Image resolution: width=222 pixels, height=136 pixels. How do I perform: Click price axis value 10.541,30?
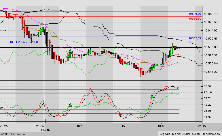pos(211,72)
